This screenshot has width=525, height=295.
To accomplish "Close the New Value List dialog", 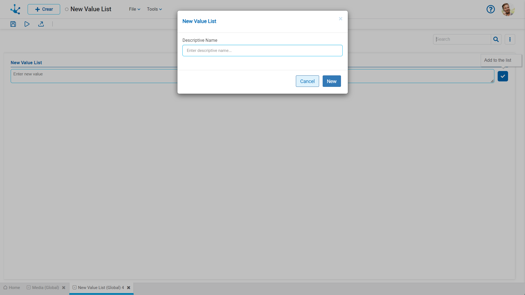I will pos(340,19).
